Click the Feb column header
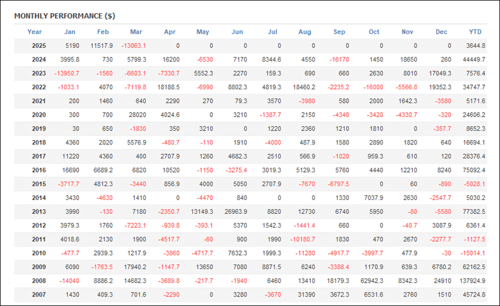500x306 pixels. click(103, 32)
